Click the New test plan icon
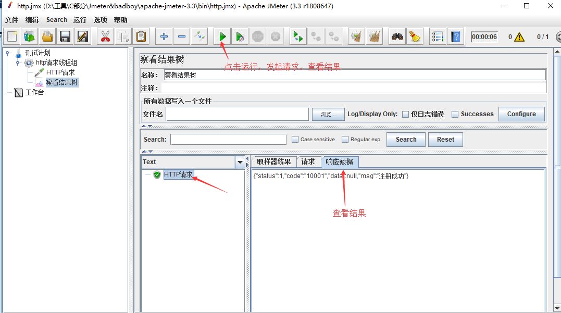 pyautogui.click(x=12, y=36)
